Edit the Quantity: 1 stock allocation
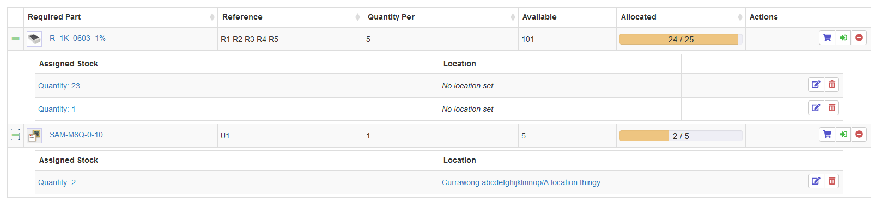 coord(816,107)
